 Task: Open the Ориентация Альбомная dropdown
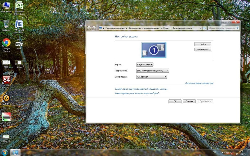click(x=151, y=77)
